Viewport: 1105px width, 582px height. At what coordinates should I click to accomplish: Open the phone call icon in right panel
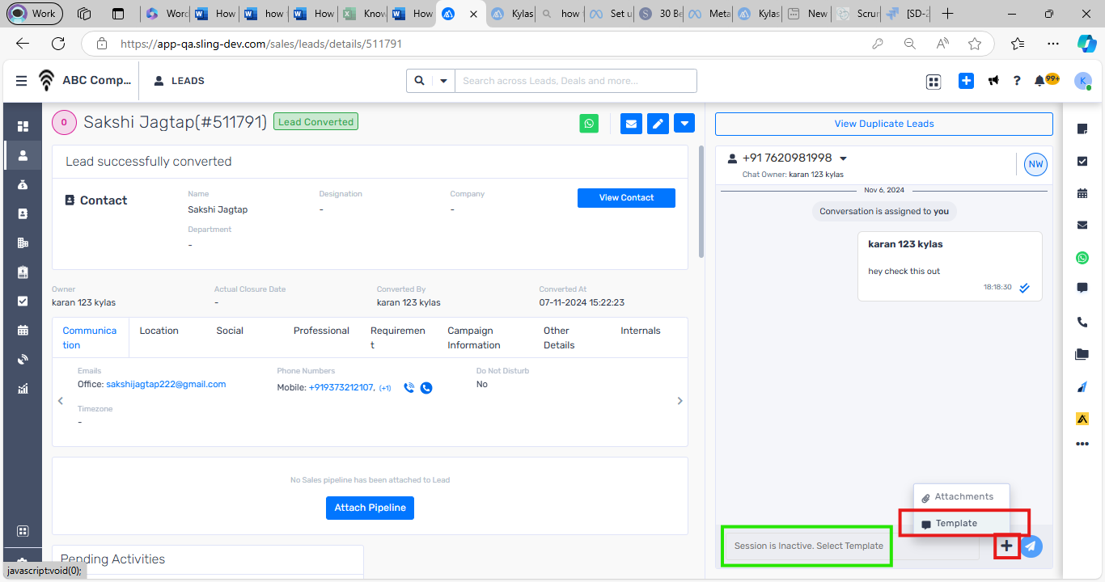tap(1082, 322)
